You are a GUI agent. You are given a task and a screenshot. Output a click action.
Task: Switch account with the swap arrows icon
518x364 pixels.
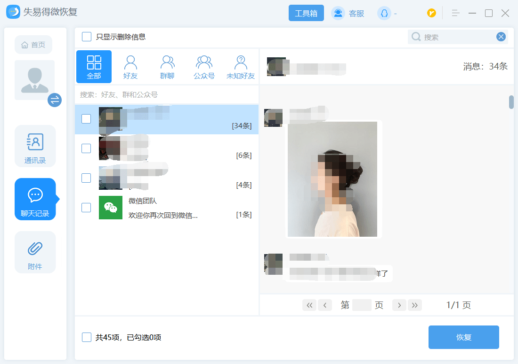pyautogui.click(x=55, y=100)
